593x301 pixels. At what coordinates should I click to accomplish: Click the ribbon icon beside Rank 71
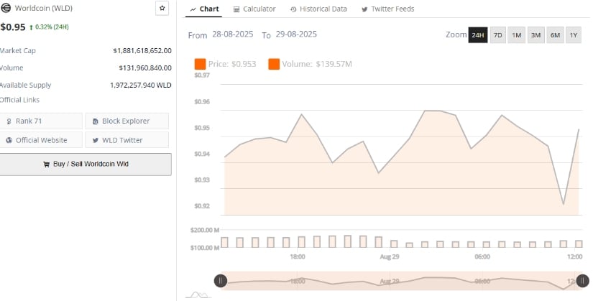9,121
